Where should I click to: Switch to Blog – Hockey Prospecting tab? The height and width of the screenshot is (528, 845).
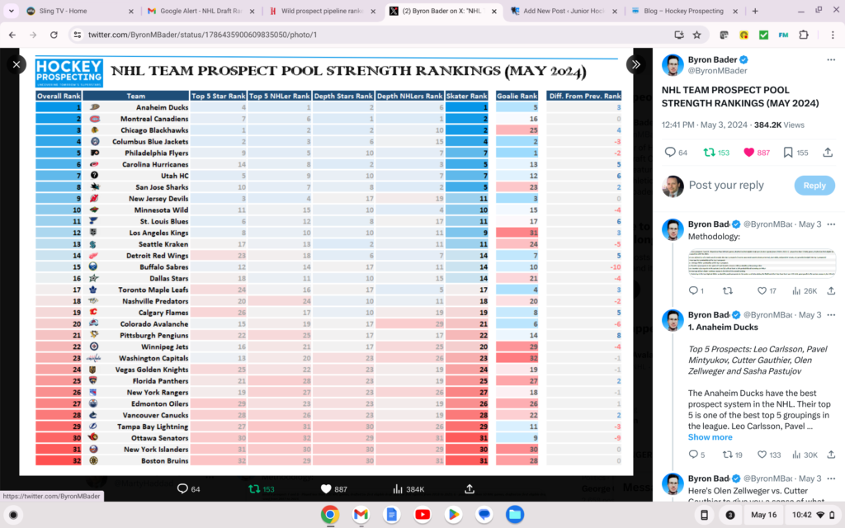pyautogui.click(x=685, y=11)
